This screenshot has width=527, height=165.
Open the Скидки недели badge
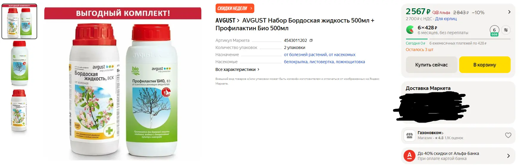pyautogui.click(x=235, y=8)
